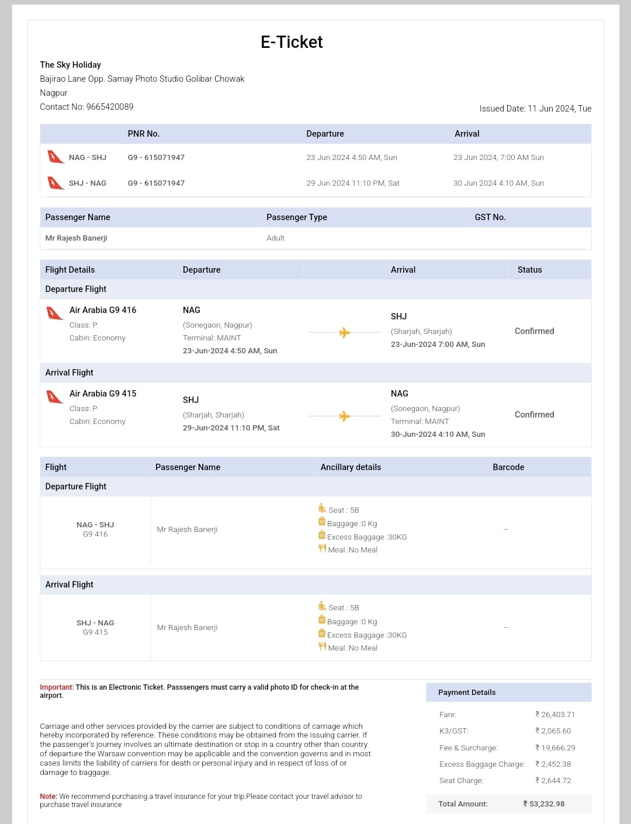Click the baggage icon for departure flight
This screenshot has width=631, height=824.
(x=321, y=521)
